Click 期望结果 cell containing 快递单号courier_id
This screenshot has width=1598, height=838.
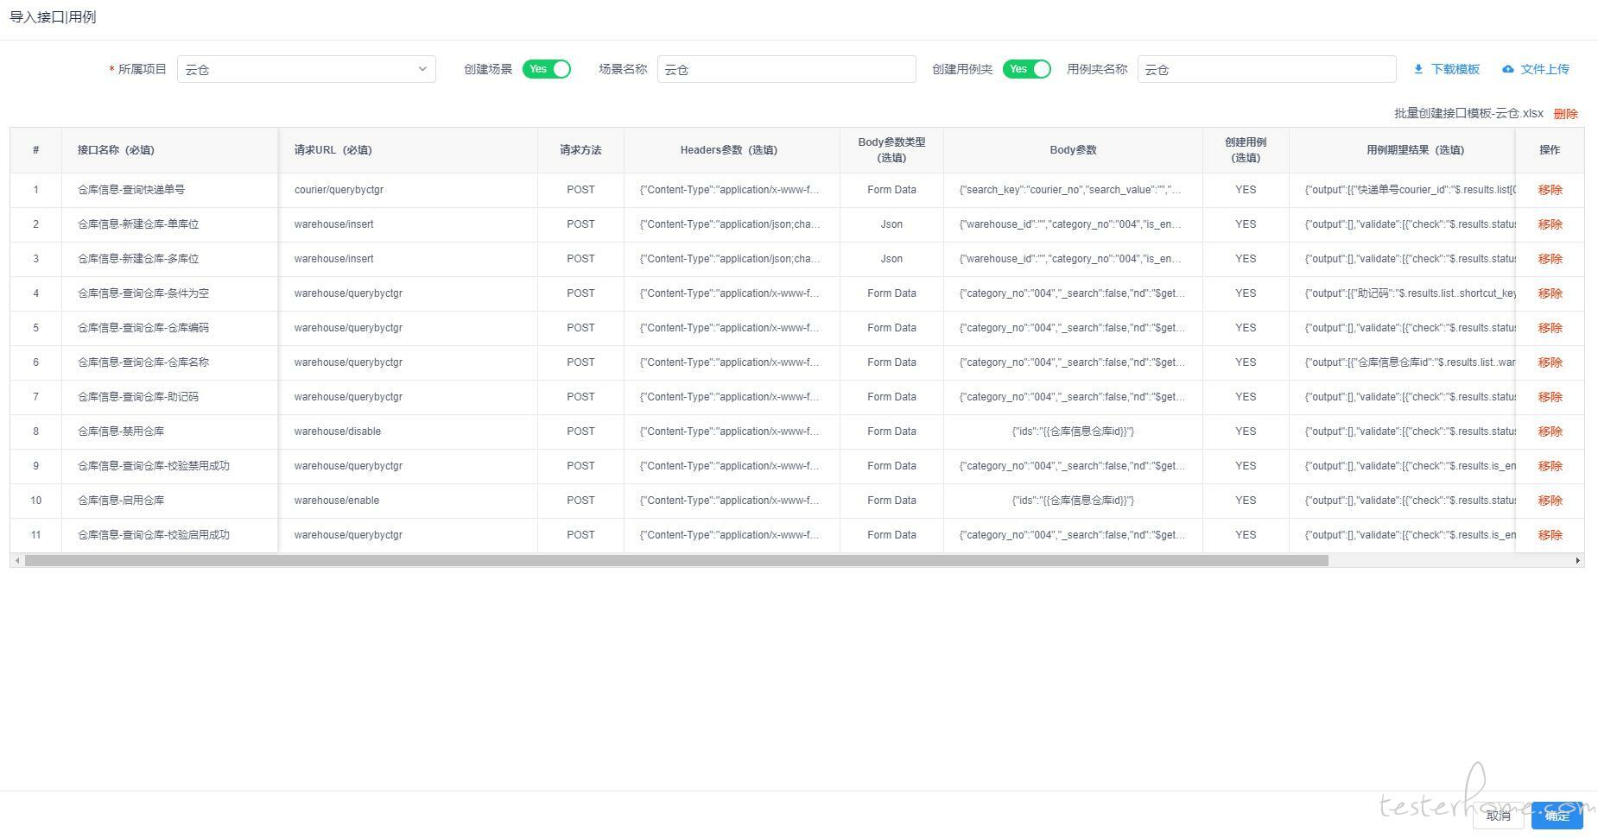(1403, 190)
